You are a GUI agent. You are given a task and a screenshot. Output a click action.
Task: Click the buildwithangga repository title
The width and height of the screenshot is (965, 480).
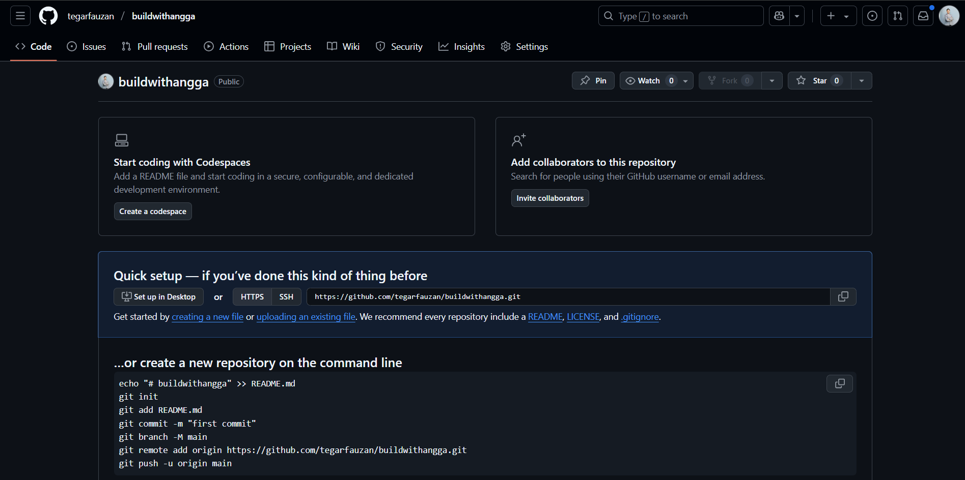[x=163, y=82]
